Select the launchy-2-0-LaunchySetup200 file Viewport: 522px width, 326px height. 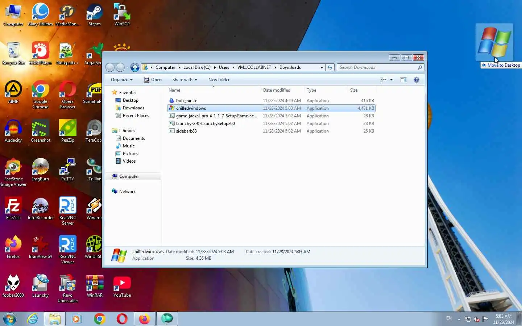tap(272, 124)
